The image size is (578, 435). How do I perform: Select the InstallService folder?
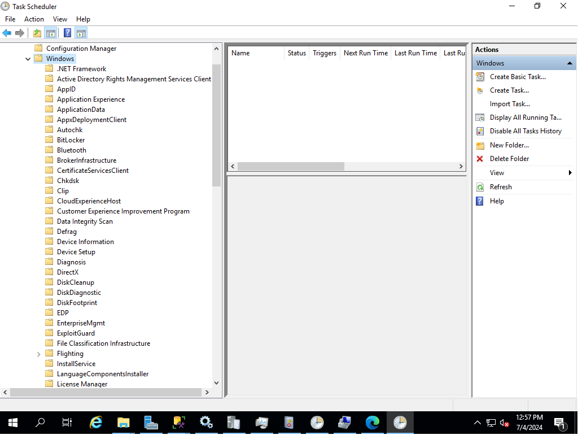[x=76, y=364]
